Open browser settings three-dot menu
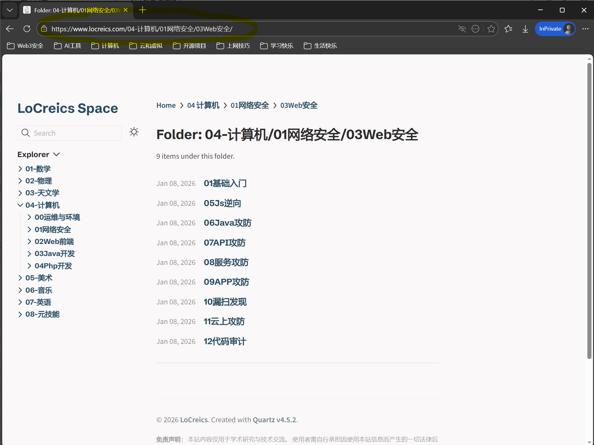Image resolution: width=594 pixels, height=445 pixels. click(x=585, y=29)
